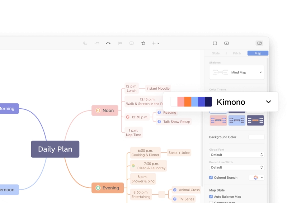287x203 pixels.
Task: Click question mark icon beside TV Series
Action: pyautogui.click(x=175, y=199)
